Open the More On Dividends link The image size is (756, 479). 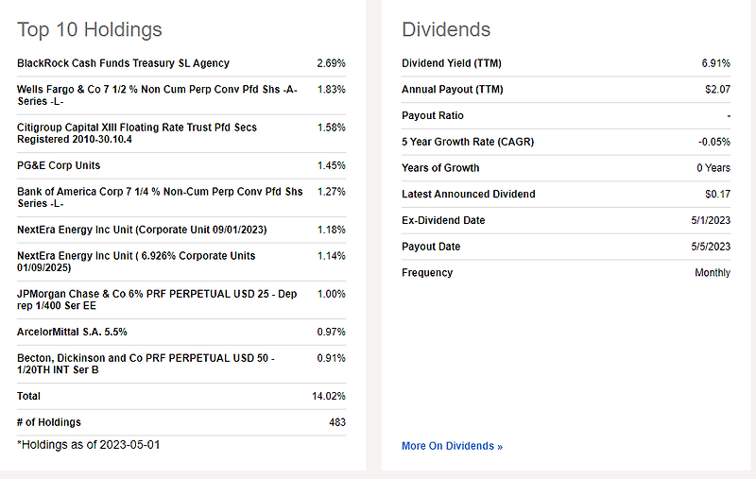tap(452, 446)
